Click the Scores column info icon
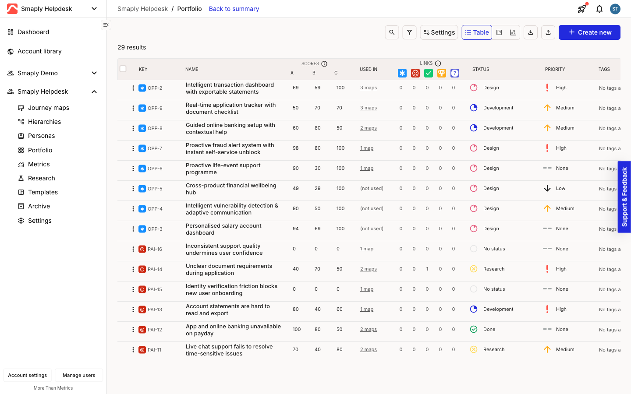Viewport: 631px width, 394px height. click(x=324, y=64)
